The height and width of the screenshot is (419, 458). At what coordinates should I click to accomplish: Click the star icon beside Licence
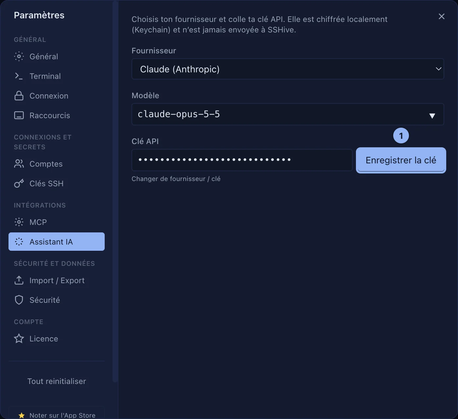click(x=19, y=339)
